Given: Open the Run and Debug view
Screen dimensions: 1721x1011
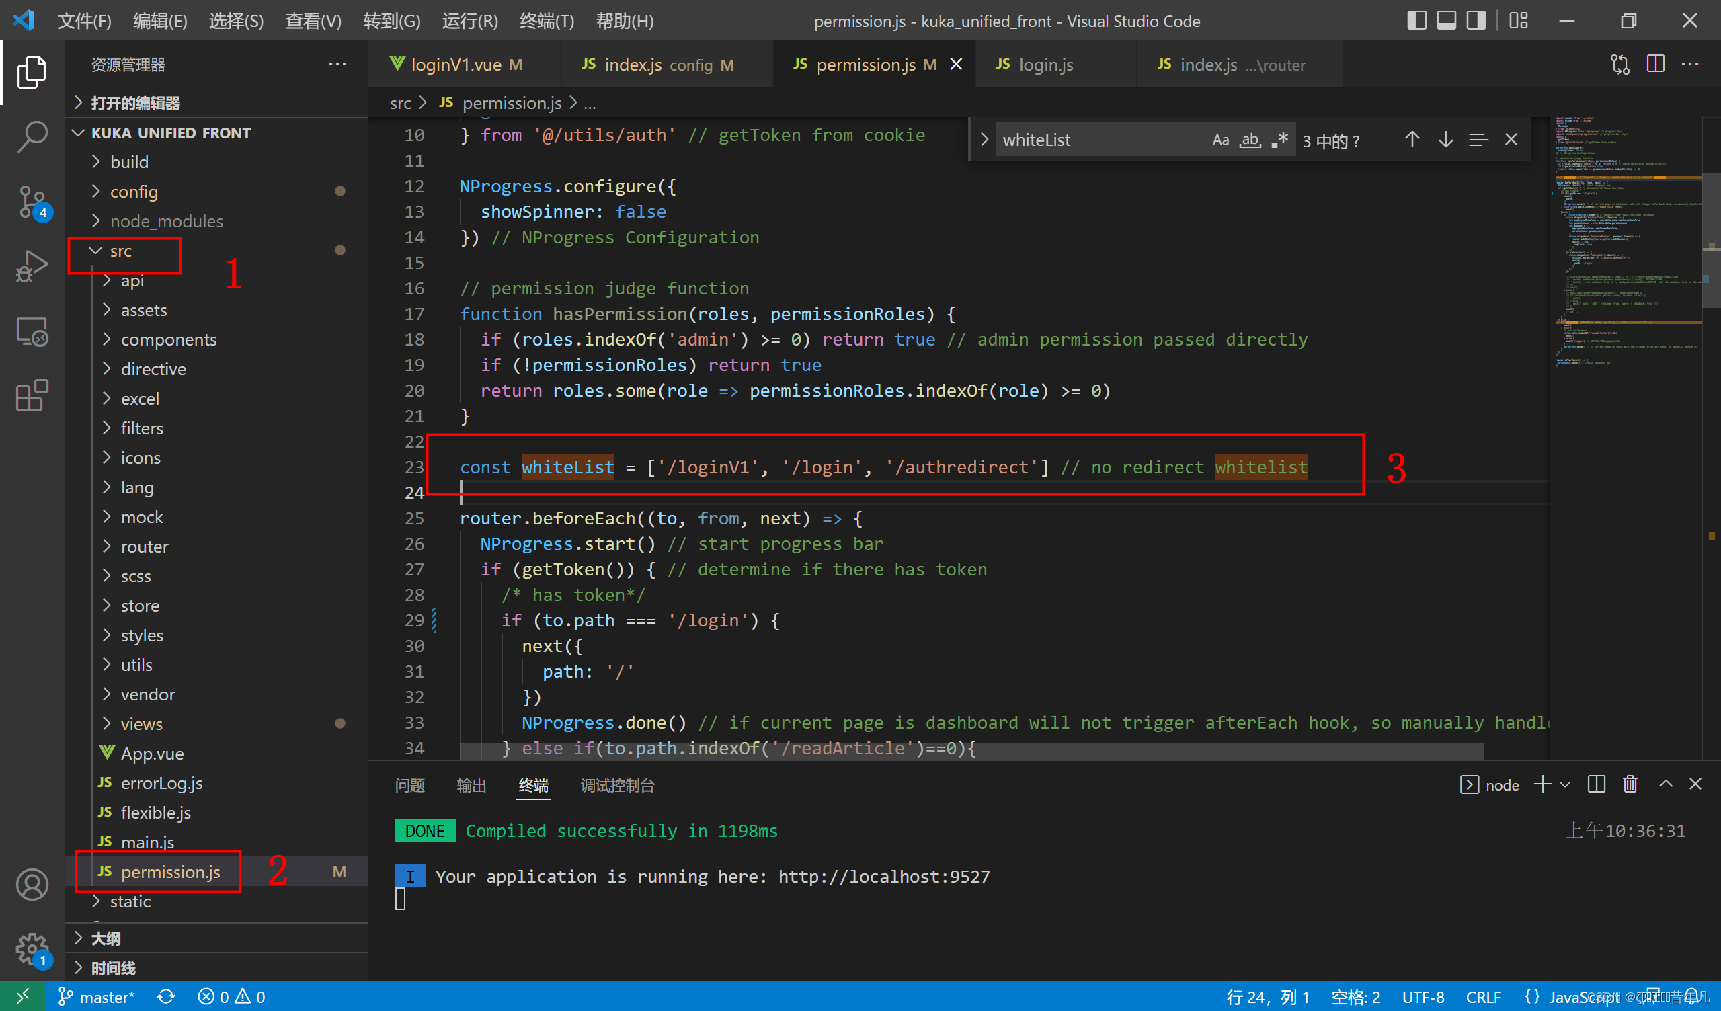Looking at the screenshot, I should [32, 266].
